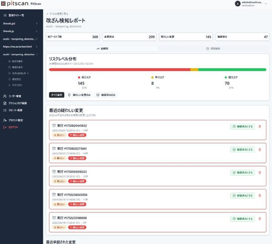Click the red high-risk segment of the distribution bar
This screenshot has width=272, height=244.
(119, 69)
